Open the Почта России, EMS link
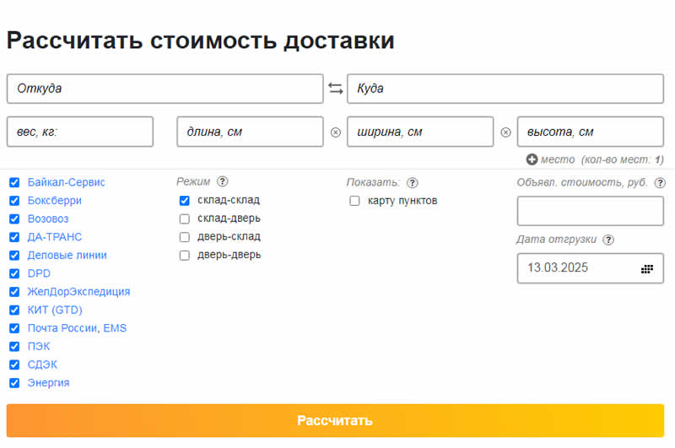 pyautogui.click(x=77, y=328)
